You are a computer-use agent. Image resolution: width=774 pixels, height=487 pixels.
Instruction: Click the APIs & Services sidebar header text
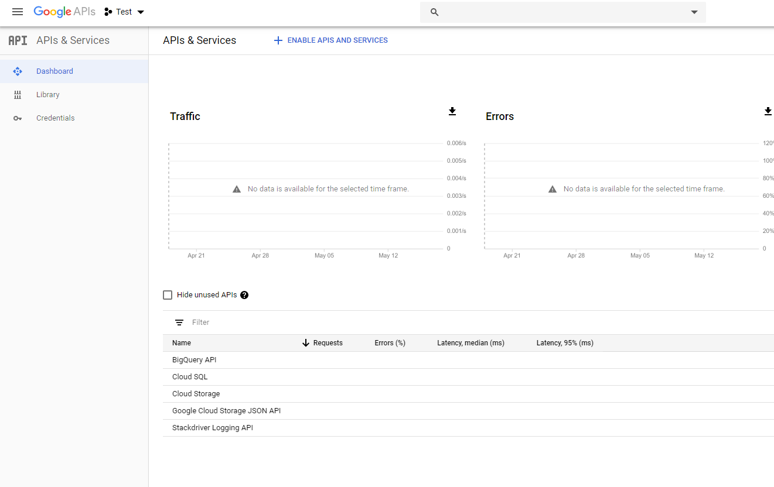(x=73, y=40)
